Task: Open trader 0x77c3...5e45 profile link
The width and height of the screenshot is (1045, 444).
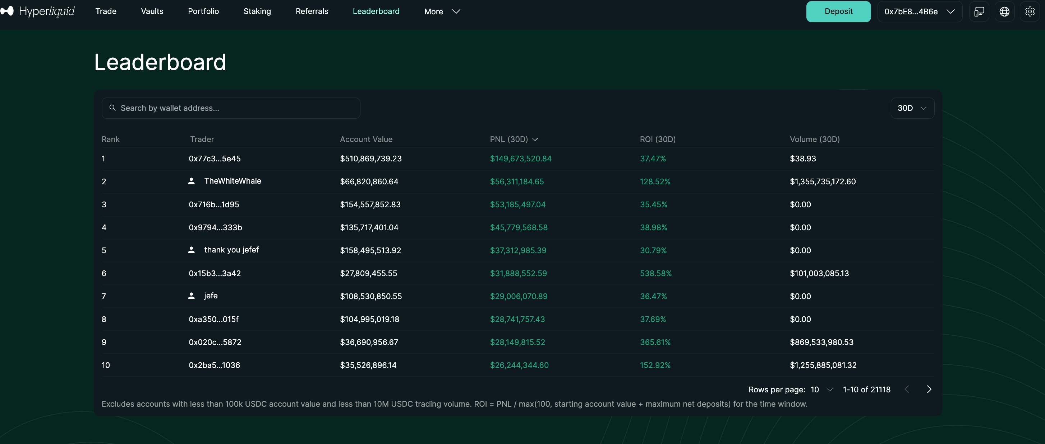Action: (215, 159)
